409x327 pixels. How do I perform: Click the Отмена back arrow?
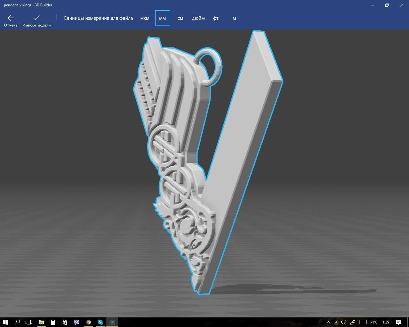(11, 21)
